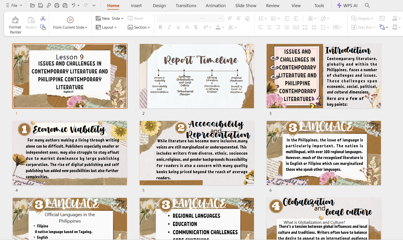
Task: Click the Open folder icon
Action: [x=32, y=5]
